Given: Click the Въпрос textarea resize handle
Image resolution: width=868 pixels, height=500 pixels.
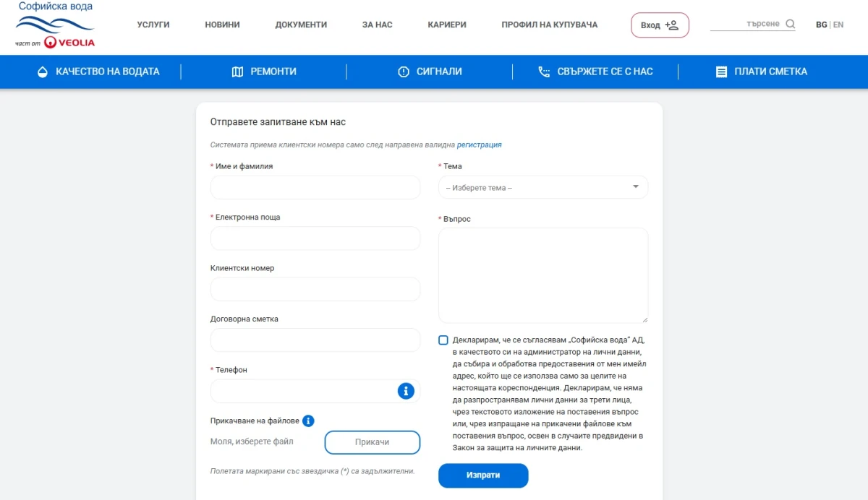Looking at the screenshot, I should coord(644,319).
